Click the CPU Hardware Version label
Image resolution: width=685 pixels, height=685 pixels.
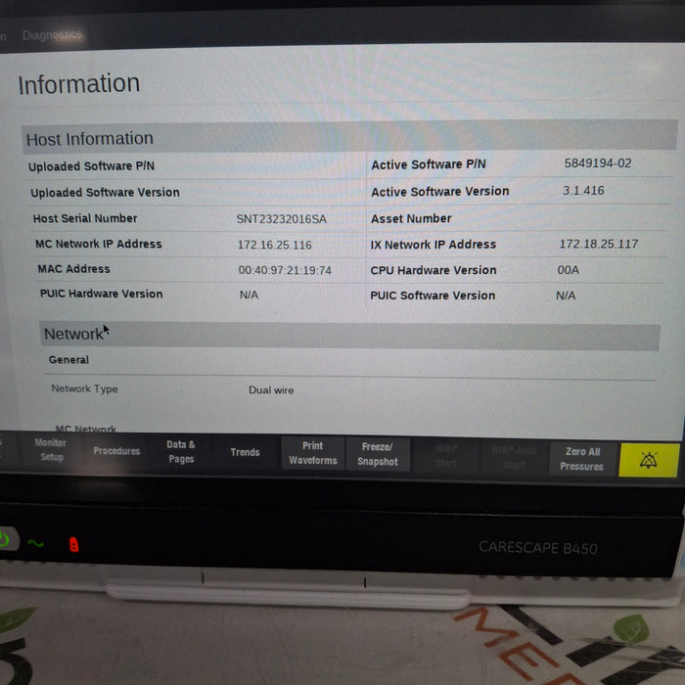tap(433, 270)
